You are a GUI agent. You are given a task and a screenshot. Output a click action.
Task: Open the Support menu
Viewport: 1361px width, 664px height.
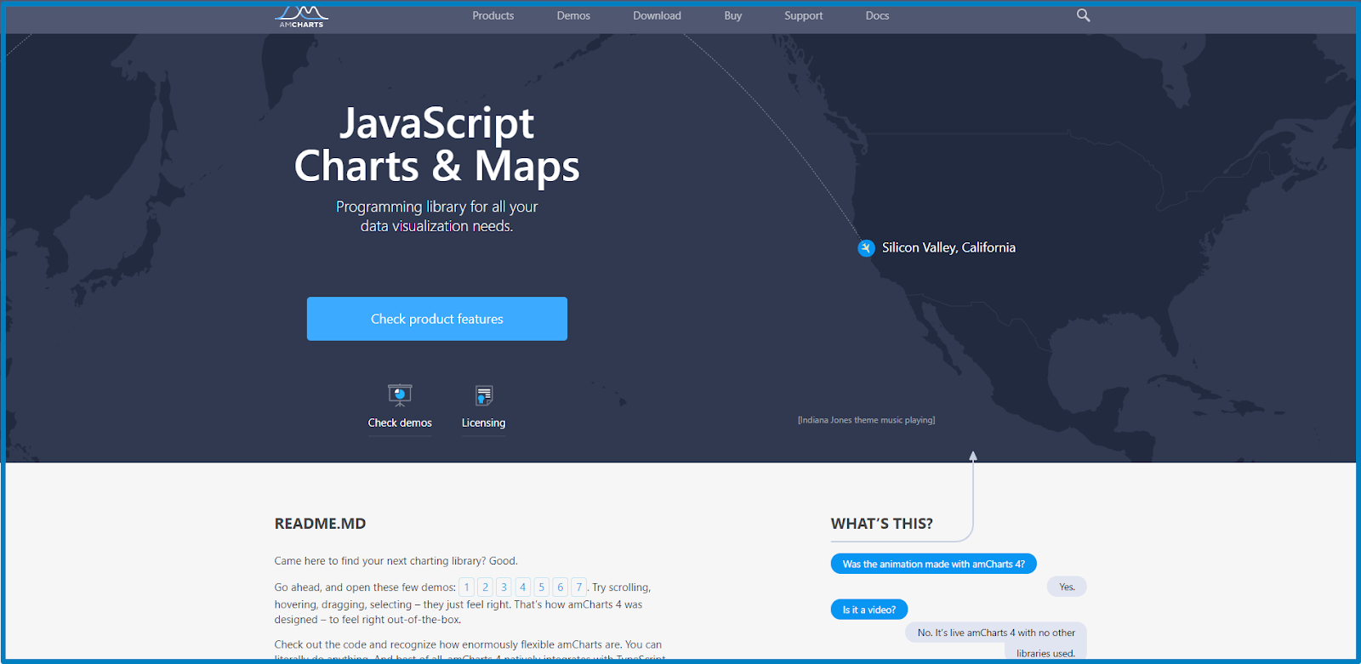click(804, 16)
